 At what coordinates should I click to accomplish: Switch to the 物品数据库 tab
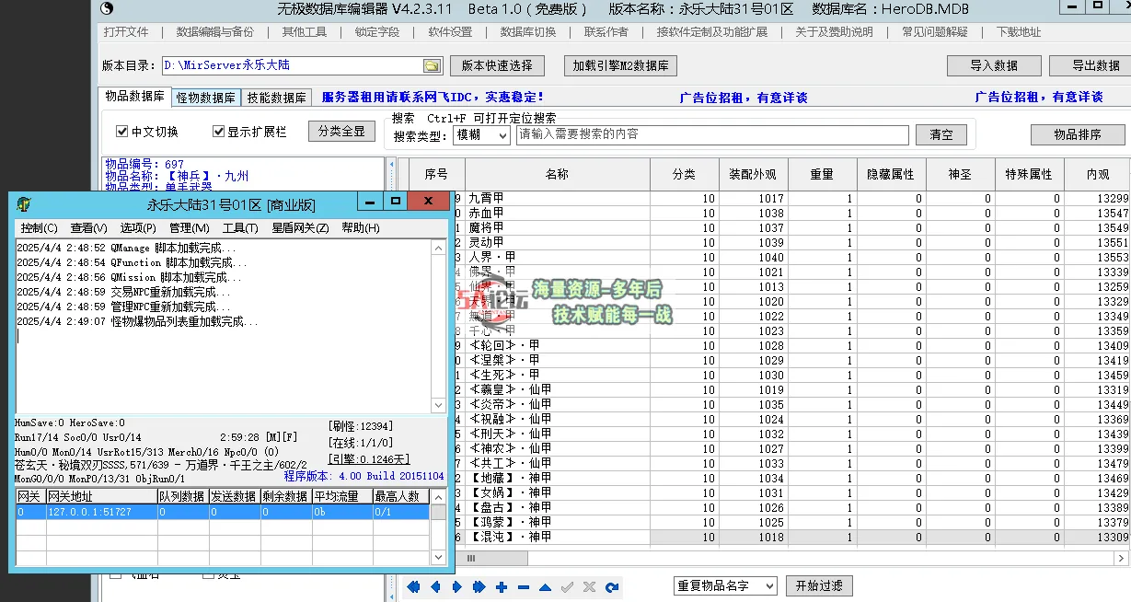(134, 97)
